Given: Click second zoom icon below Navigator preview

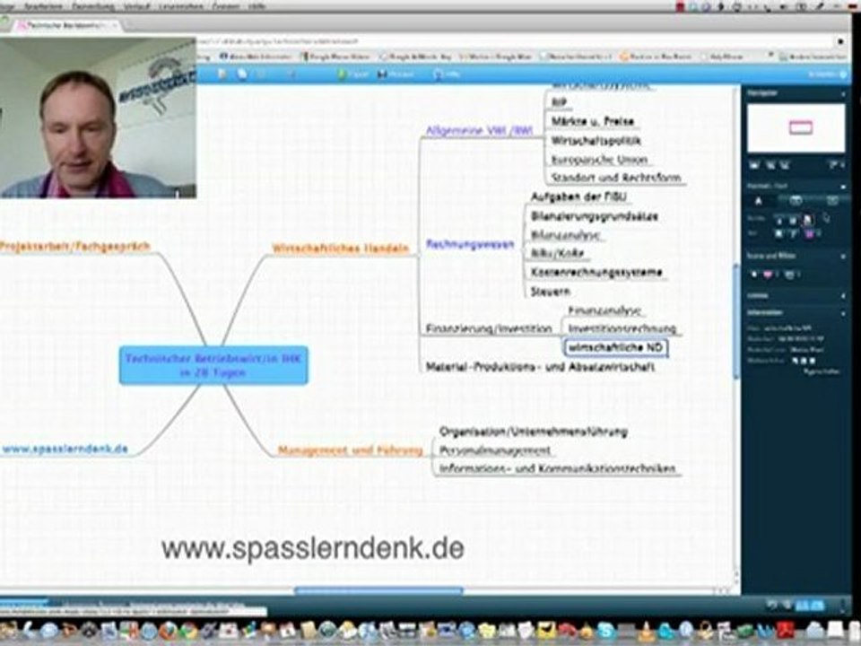Looking at the screenshot, I should pos(770,165).
